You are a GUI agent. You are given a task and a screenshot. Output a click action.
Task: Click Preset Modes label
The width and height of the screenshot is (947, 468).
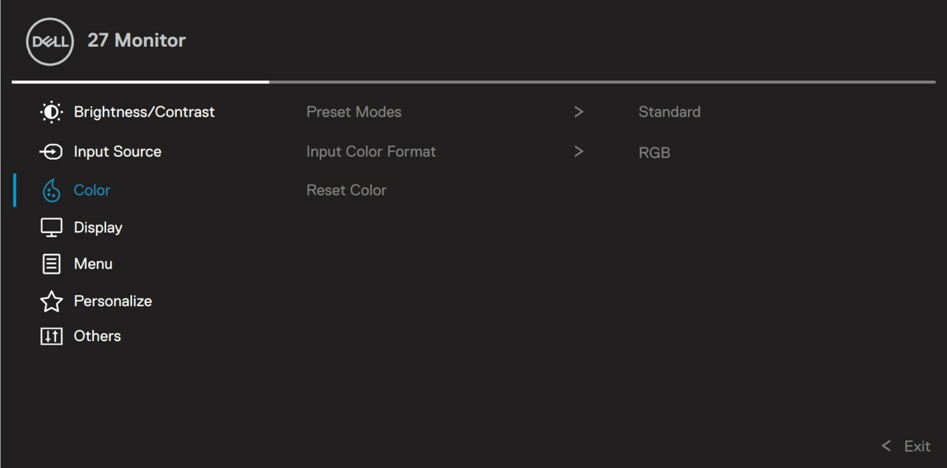coord(355,112)
